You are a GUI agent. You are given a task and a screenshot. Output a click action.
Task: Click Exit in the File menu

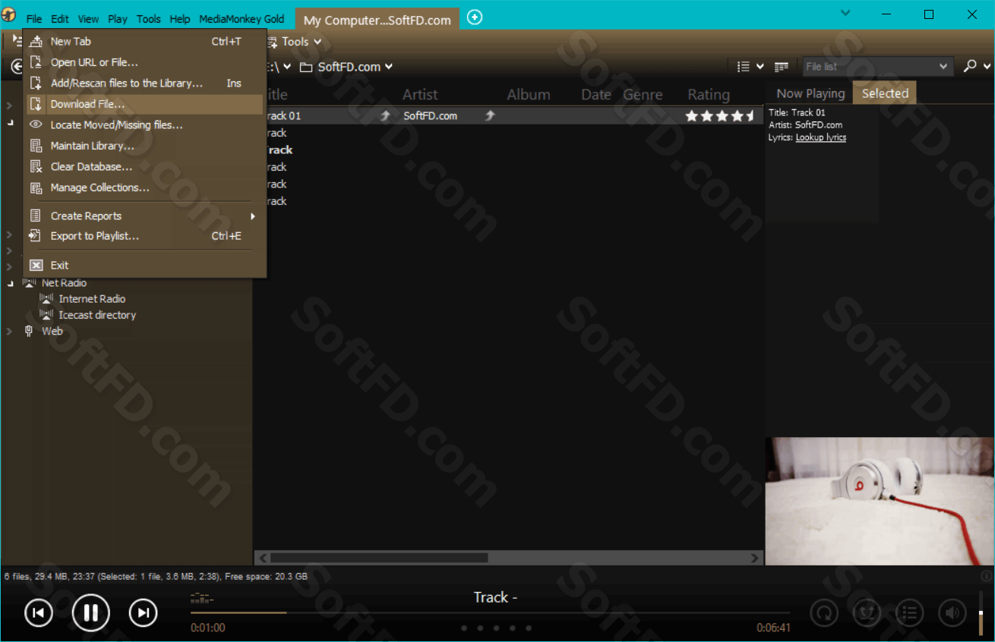145,266
